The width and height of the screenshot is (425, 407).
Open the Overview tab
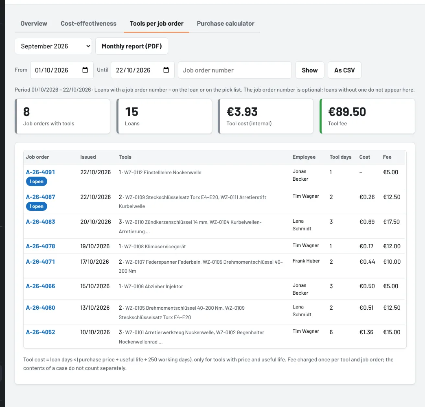tap(34, 24)
